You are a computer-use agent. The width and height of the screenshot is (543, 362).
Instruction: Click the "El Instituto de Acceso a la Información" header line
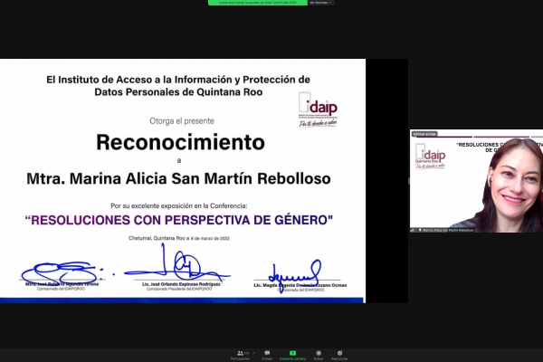178,80
